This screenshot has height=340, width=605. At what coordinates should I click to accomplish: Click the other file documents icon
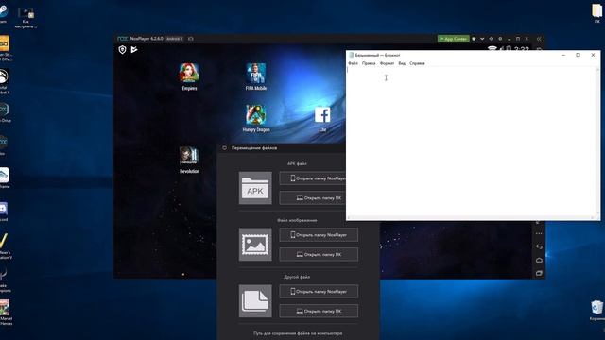[x=255, y=301]
